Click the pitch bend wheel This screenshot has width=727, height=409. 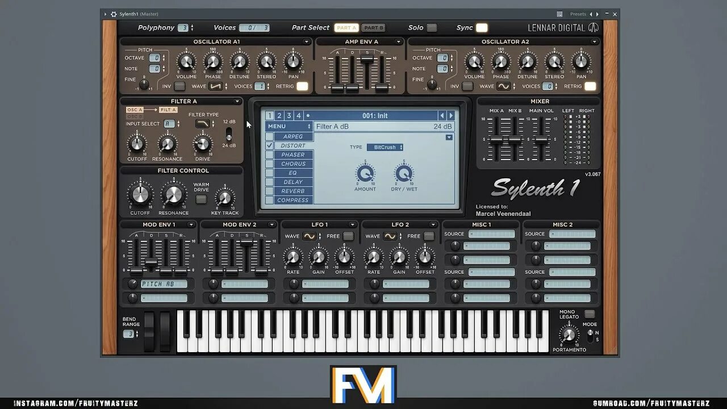point(149,332)
